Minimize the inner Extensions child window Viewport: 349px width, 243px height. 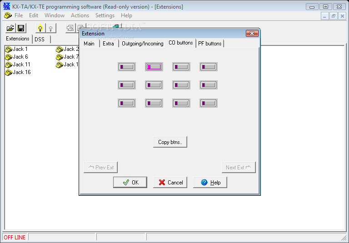tap(325, 16)
